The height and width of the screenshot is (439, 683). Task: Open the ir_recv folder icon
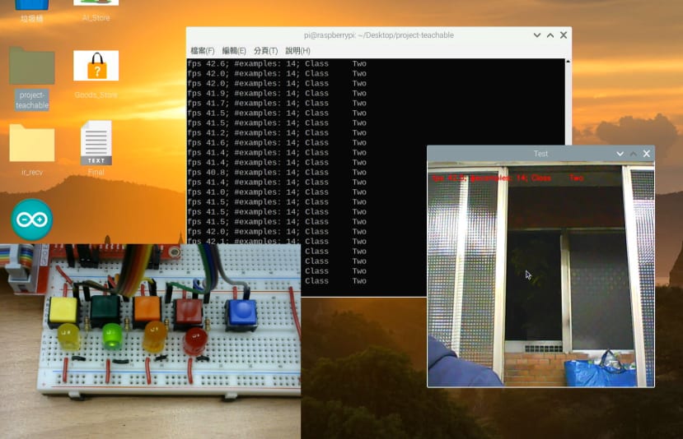[32, 142]
